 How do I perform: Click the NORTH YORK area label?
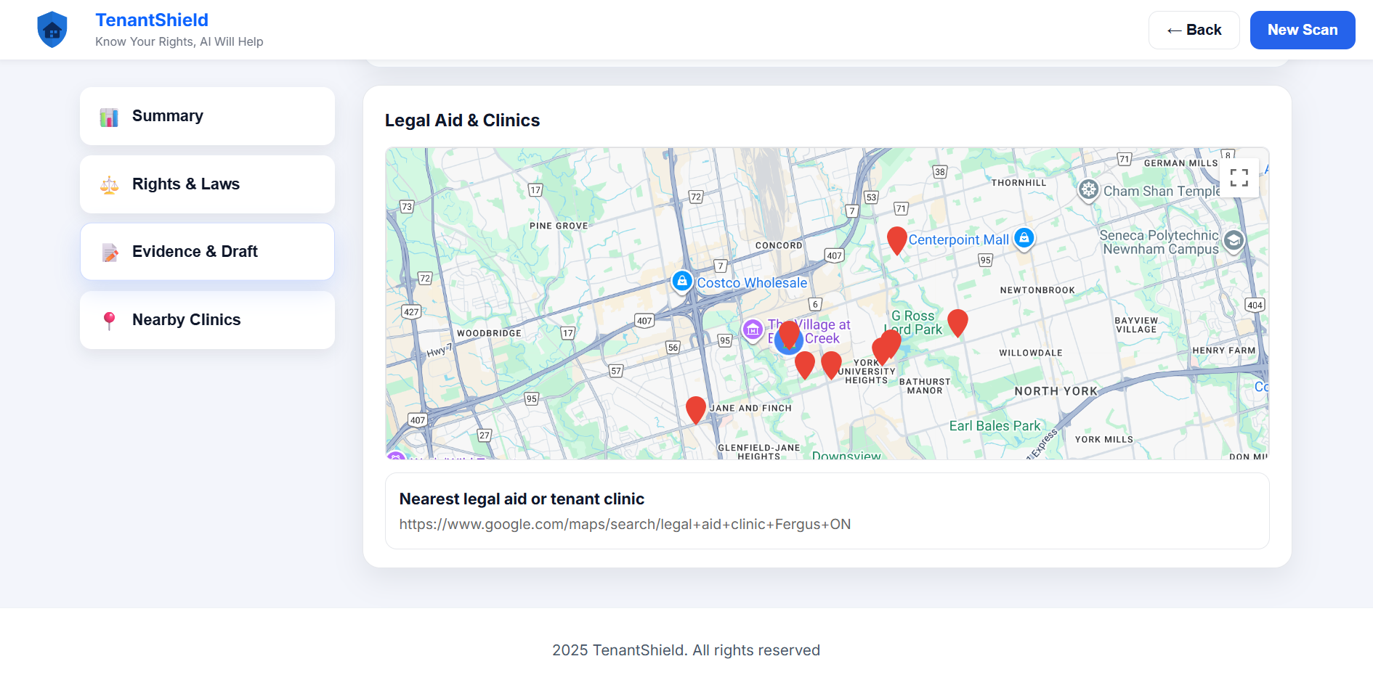[1056, 391]
